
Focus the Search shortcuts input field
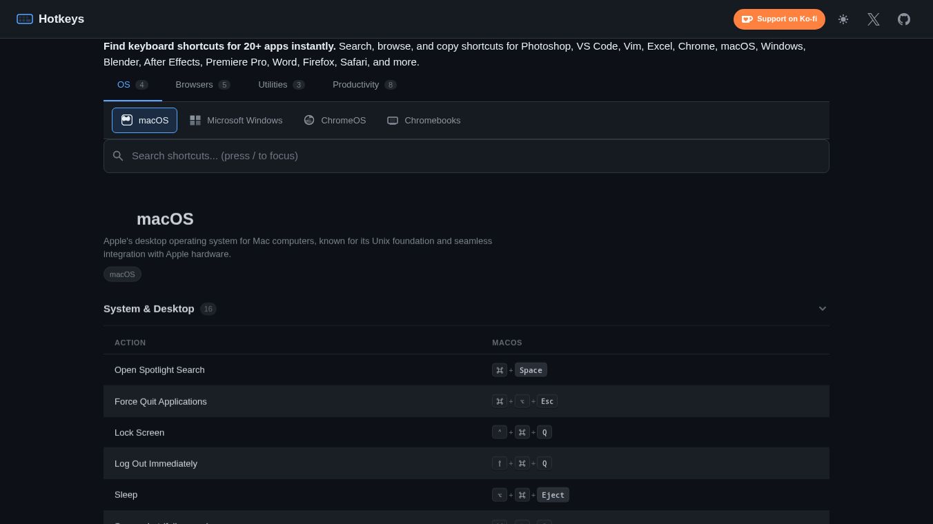[x=466, y=156]
